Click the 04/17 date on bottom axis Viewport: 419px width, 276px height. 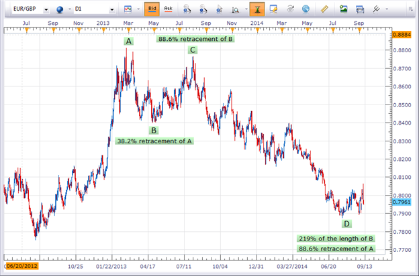pos(148,266)
